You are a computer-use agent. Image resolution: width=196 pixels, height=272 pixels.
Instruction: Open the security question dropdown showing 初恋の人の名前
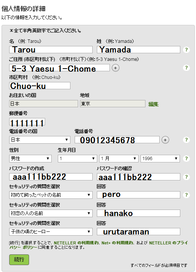point(51,213)
